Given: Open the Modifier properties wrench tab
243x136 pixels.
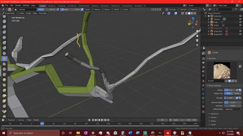Looking at the screenshot, I should [x=204, y=85].
